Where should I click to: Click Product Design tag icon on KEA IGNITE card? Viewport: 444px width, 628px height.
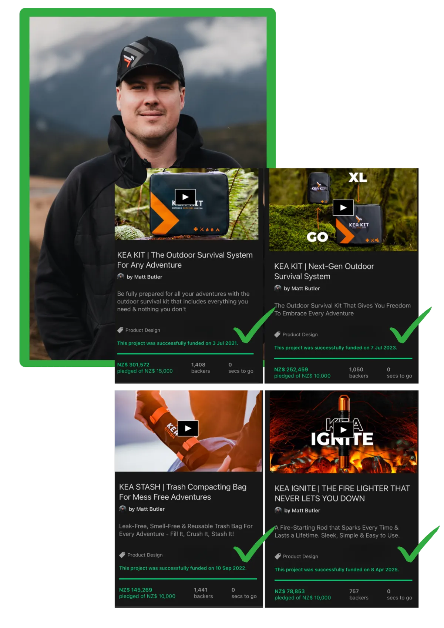click(x=277, y=556)
